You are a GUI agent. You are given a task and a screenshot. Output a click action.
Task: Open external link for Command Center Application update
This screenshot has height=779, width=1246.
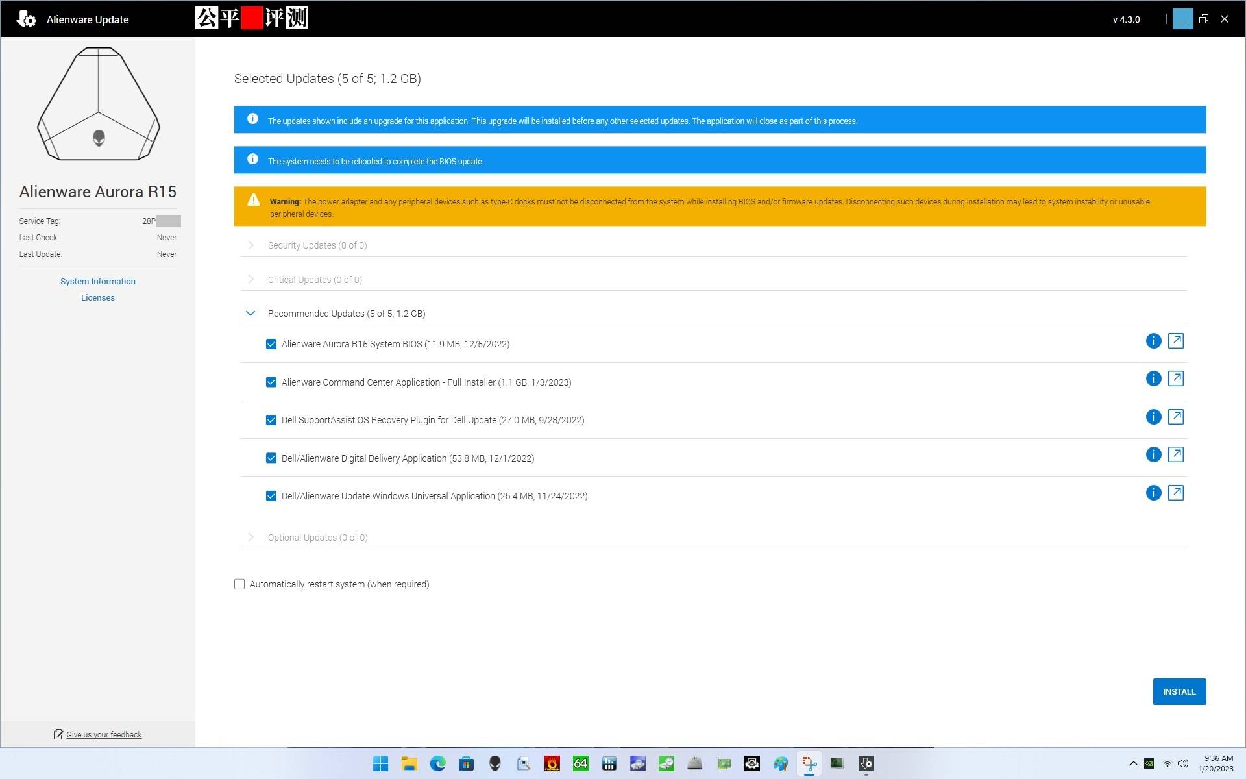coord(1175,378)
